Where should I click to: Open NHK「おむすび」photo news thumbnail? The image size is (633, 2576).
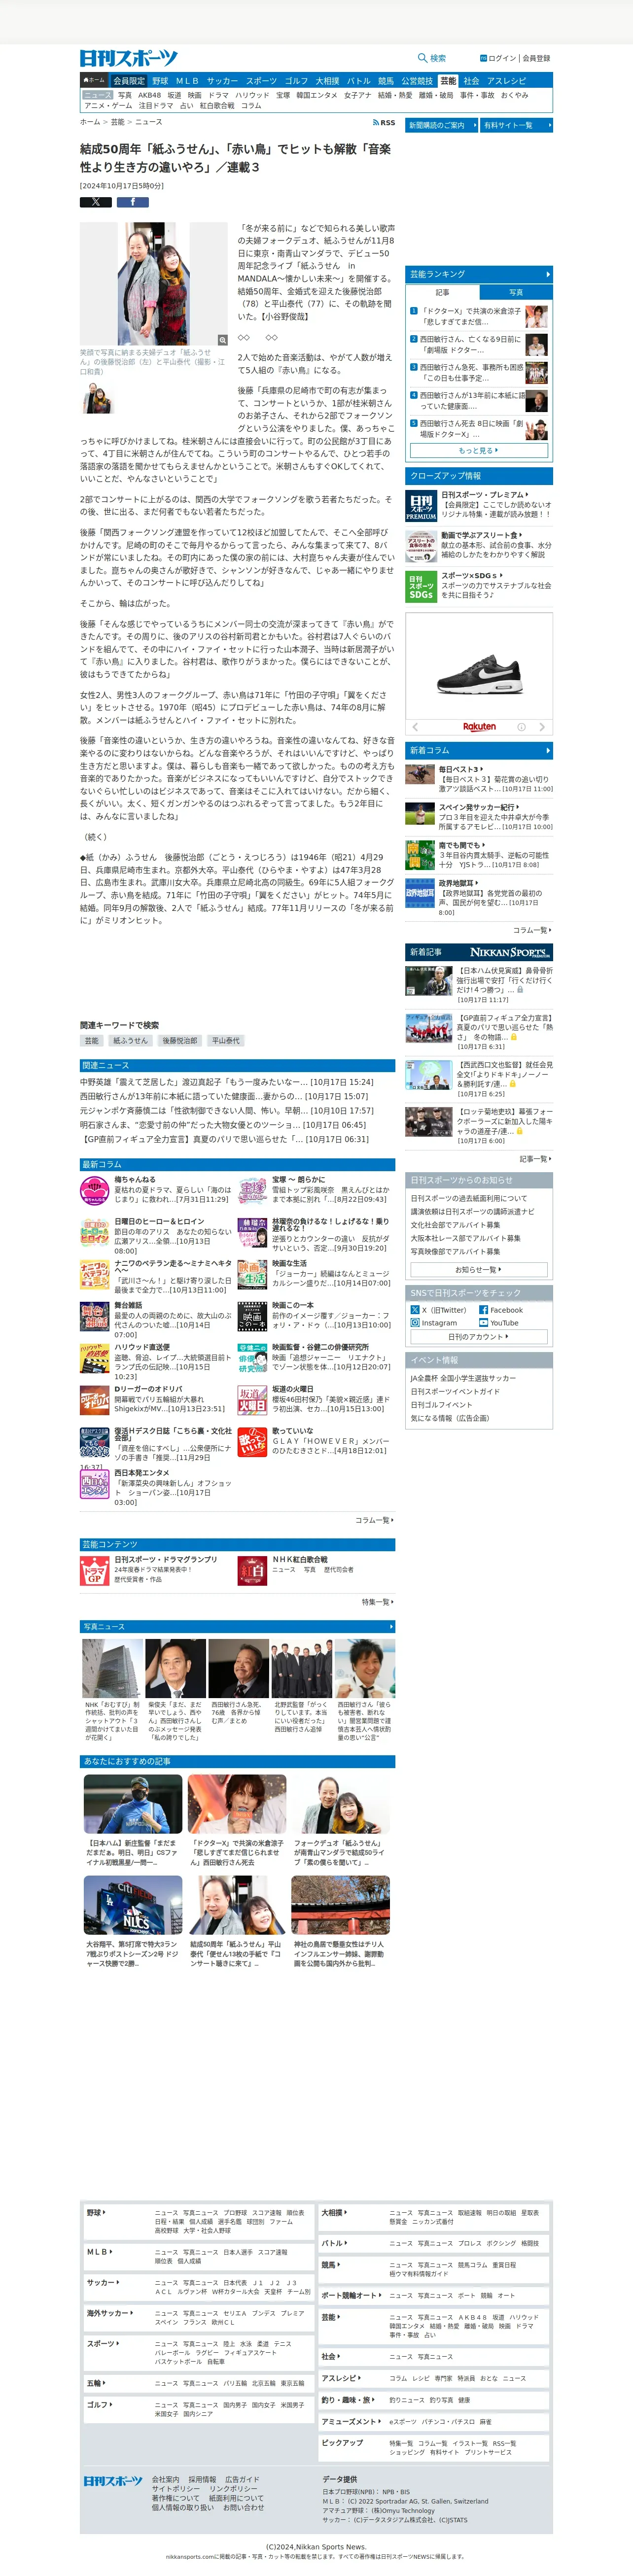tap(112, 1668)
